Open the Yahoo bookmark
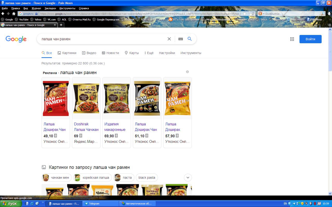332x207 pixels. click(x=36, y=19)
